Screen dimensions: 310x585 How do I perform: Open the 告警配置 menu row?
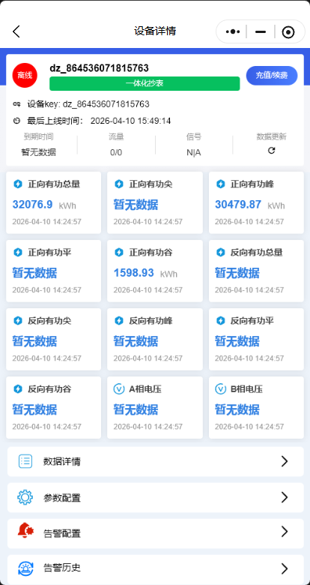(155, 533)
